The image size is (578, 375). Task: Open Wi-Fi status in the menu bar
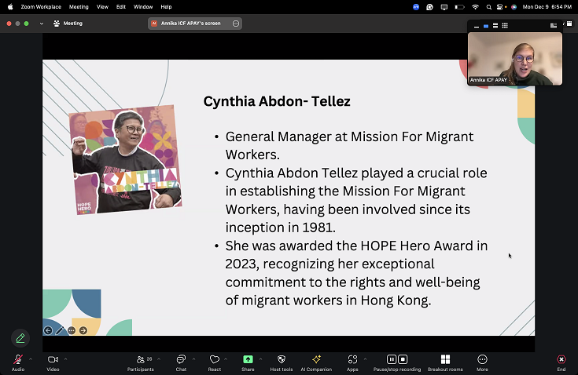476,7
